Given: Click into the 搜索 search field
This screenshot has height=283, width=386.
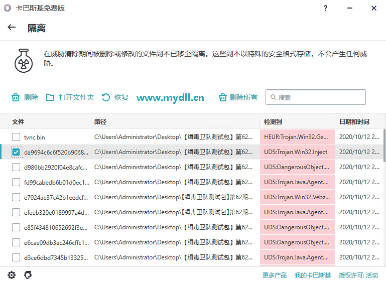Looking at the screenshot, I should tap(316, 97).
